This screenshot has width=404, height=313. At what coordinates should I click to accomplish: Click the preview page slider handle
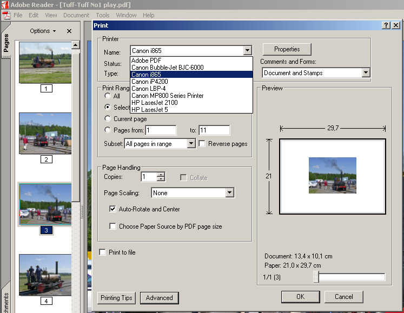(x=316, y=277)
